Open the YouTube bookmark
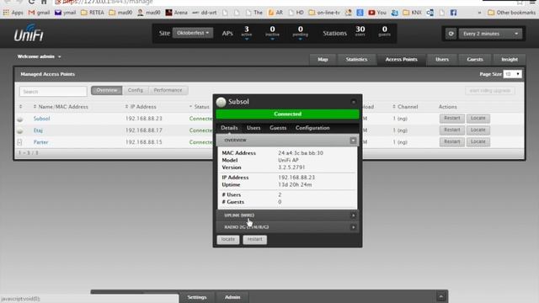Viewport: 539px width, 303px height. click(377, 13)
